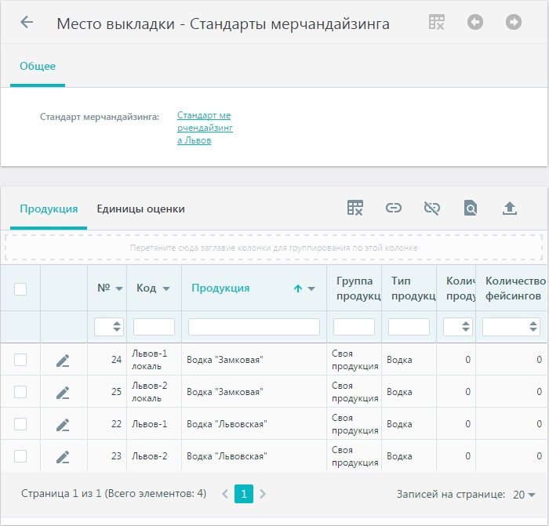The image size is (549, 526).
Task: Switch to the Общее tab
Action: click(38, 66)
